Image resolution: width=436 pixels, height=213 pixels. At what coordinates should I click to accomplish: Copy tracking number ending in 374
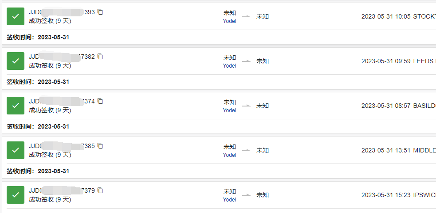(100, 101)
